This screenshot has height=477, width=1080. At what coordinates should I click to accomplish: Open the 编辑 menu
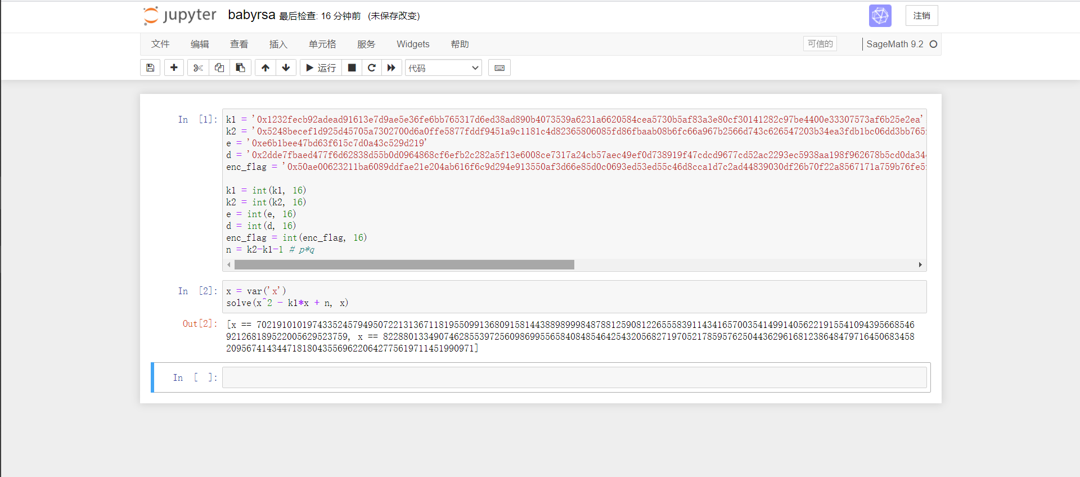200,44
